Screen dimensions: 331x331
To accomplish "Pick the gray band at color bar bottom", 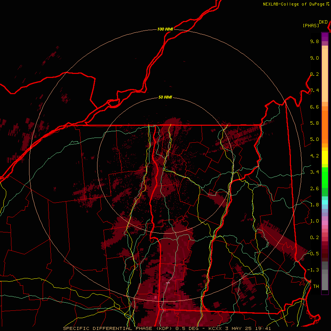I will click(x=325, y=282).
